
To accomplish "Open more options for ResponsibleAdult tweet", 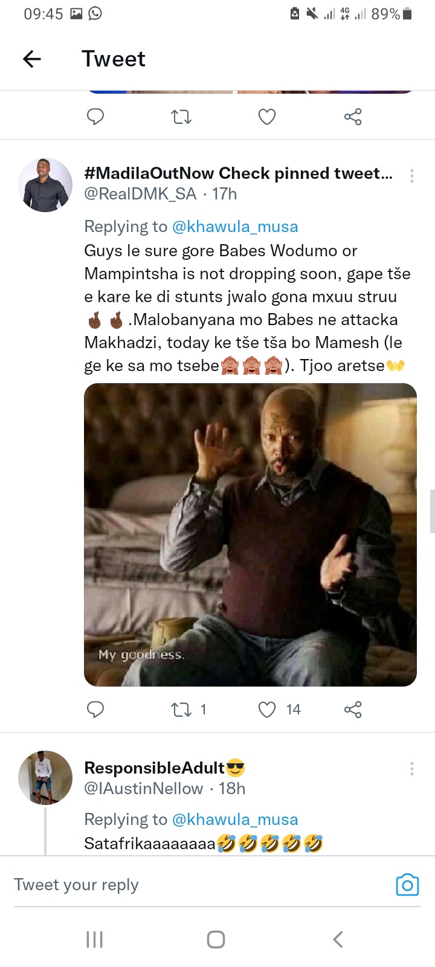I will click(412, 769).
